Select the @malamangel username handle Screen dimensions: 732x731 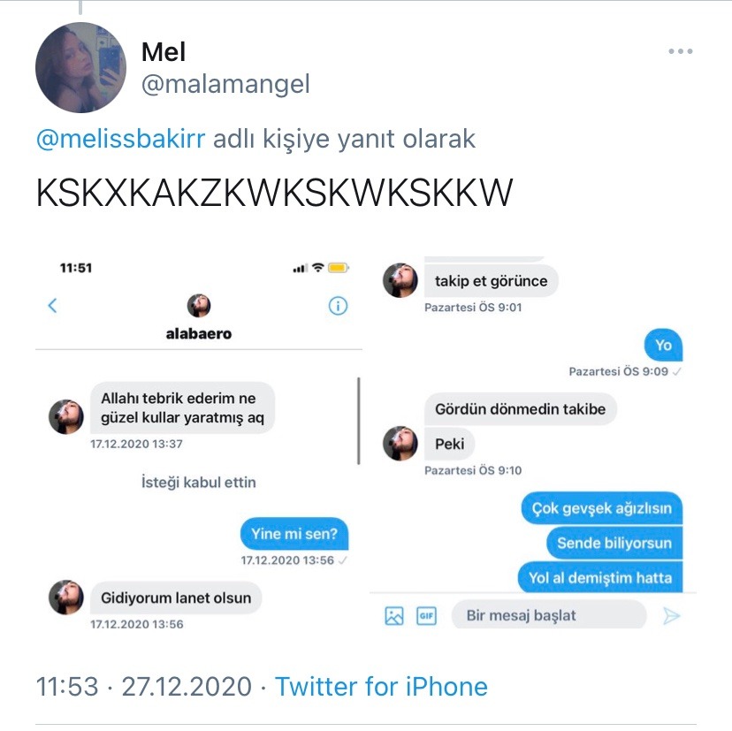pyautogui.click(x=225, y=84)
